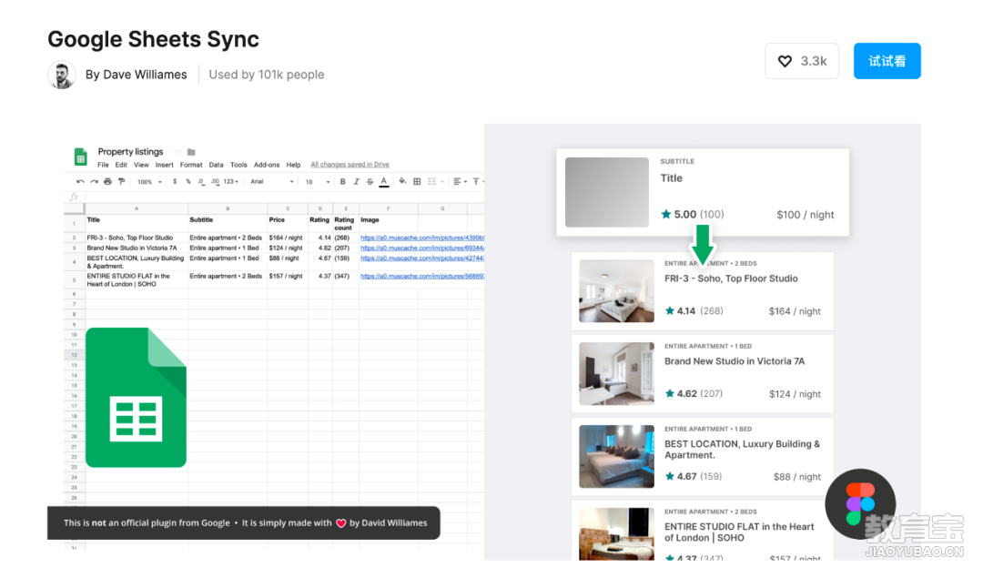
Task: Click the gray placeholder image in the template card
Action: click(607, 192)
